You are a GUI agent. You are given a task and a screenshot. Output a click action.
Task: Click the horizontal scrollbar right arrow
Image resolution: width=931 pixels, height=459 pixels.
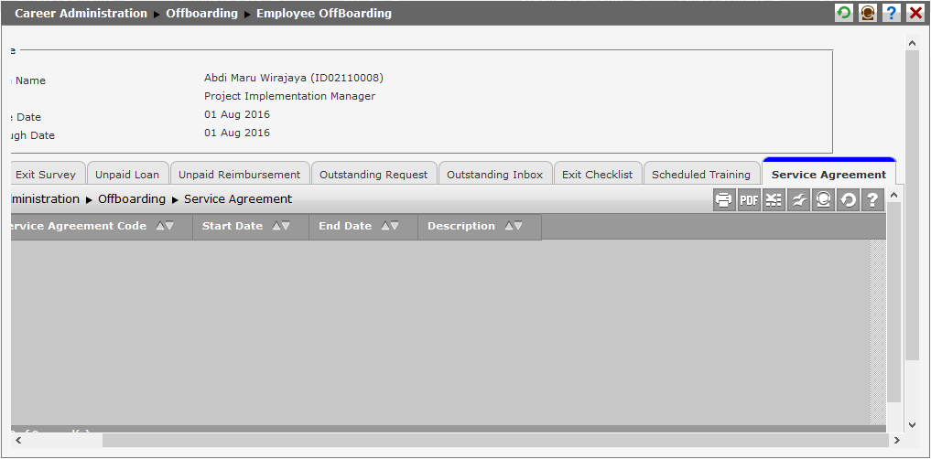point(895,441)
